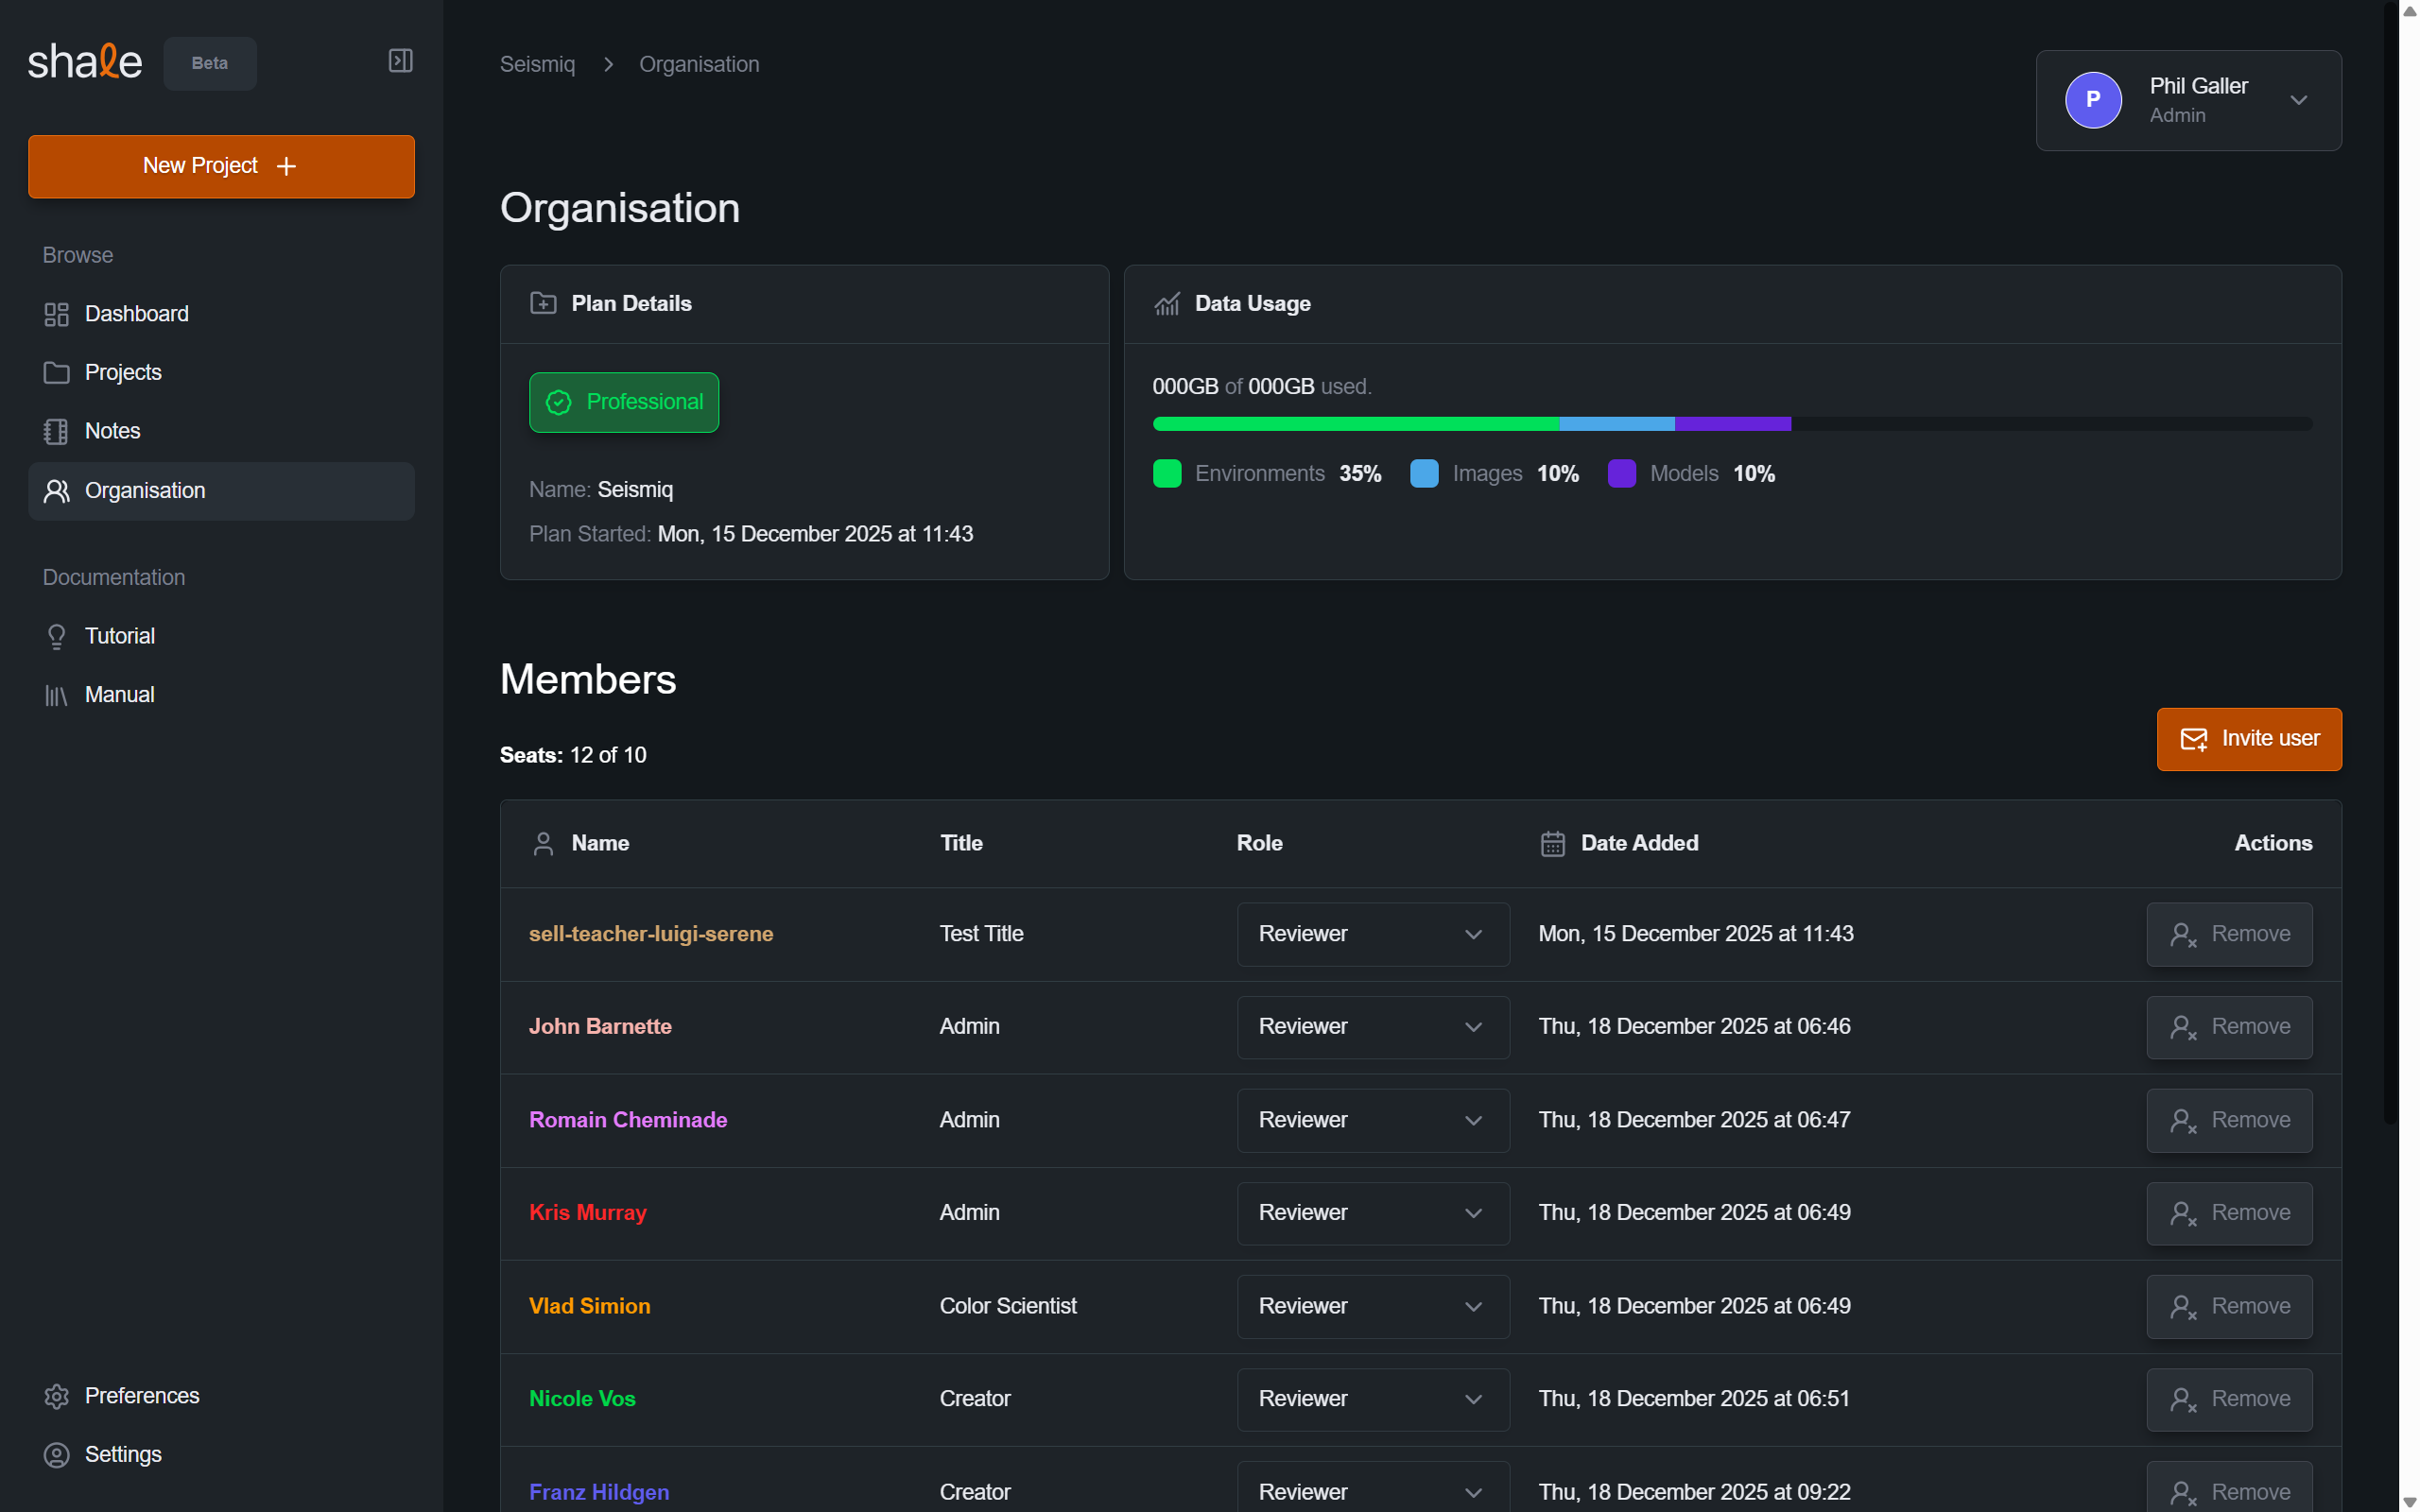Click the Data Usage chart icon
The height and width of the screenshot is (1512, 2420).
1167,303
